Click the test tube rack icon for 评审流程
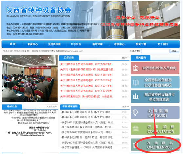The height and width of the screenshot is (154, 183). click(136, 128)
